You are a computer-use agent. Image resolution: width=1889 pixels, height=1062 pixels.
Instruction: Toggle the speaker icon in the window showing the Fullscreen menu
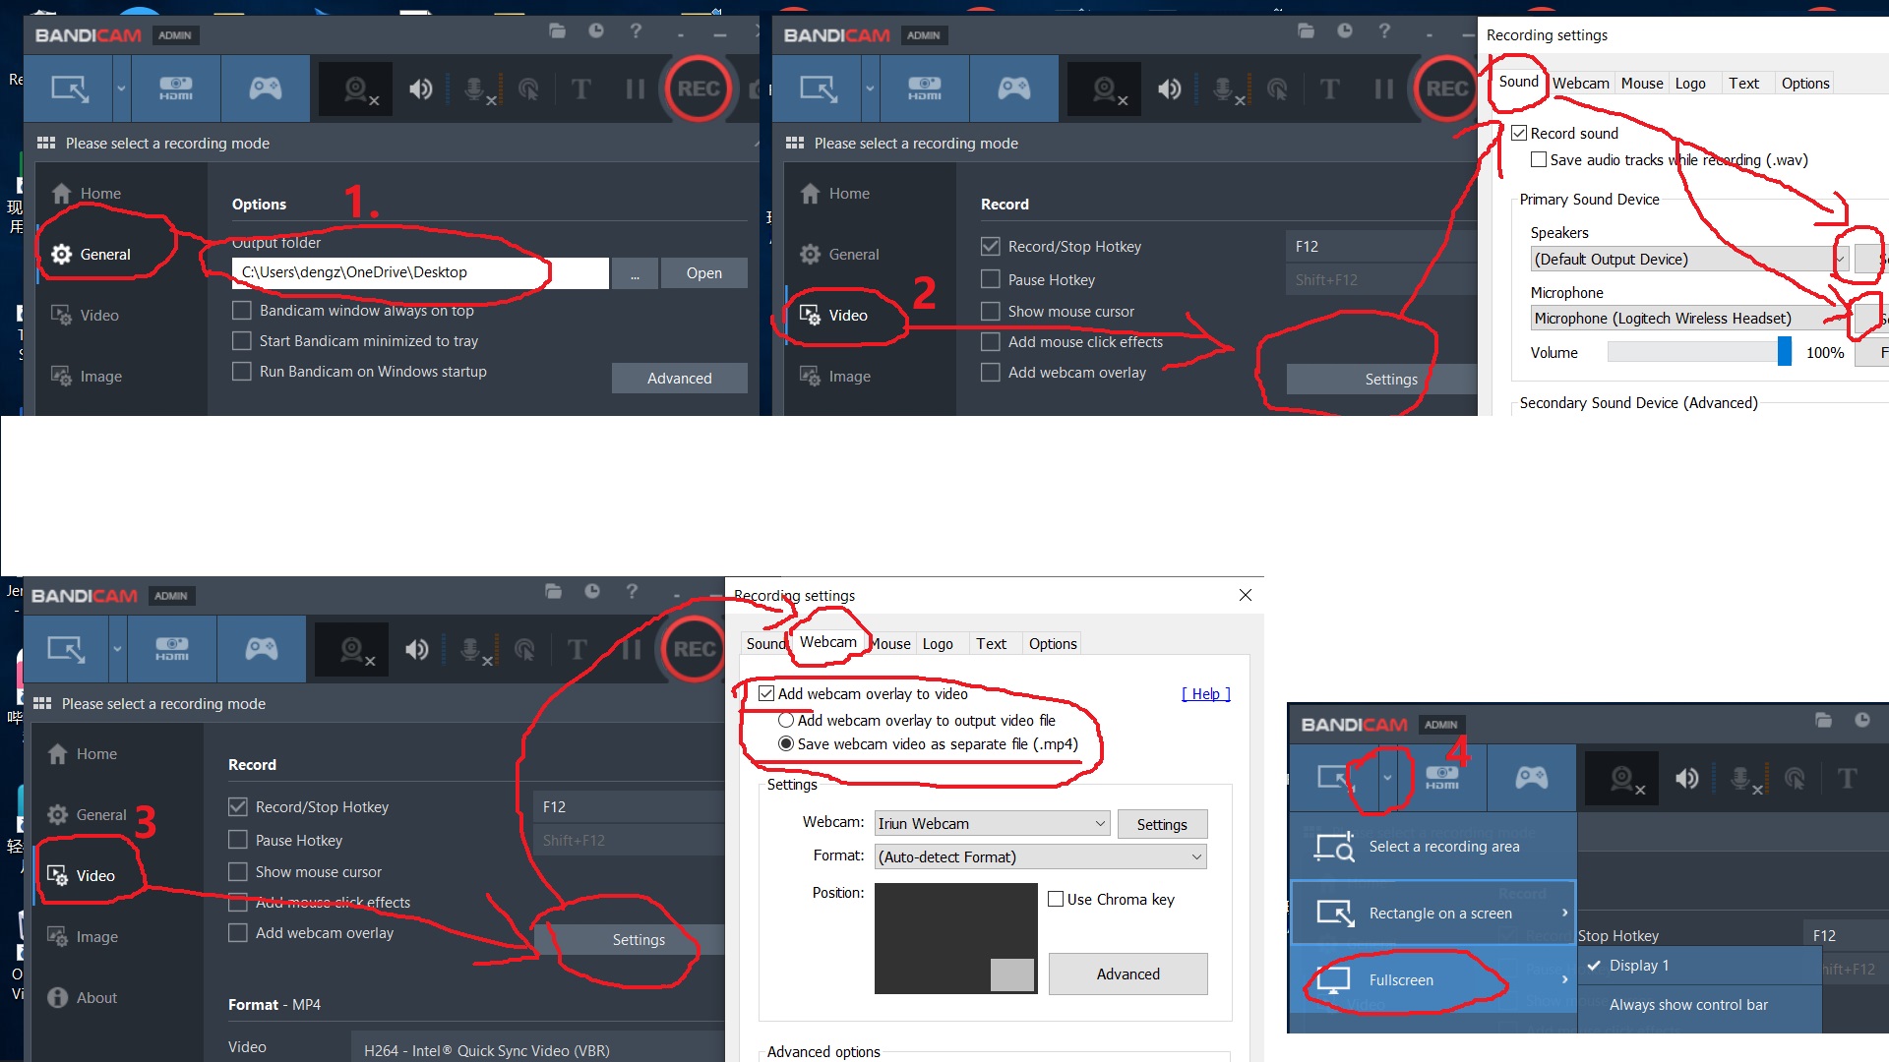click(x=1687, y=780)
